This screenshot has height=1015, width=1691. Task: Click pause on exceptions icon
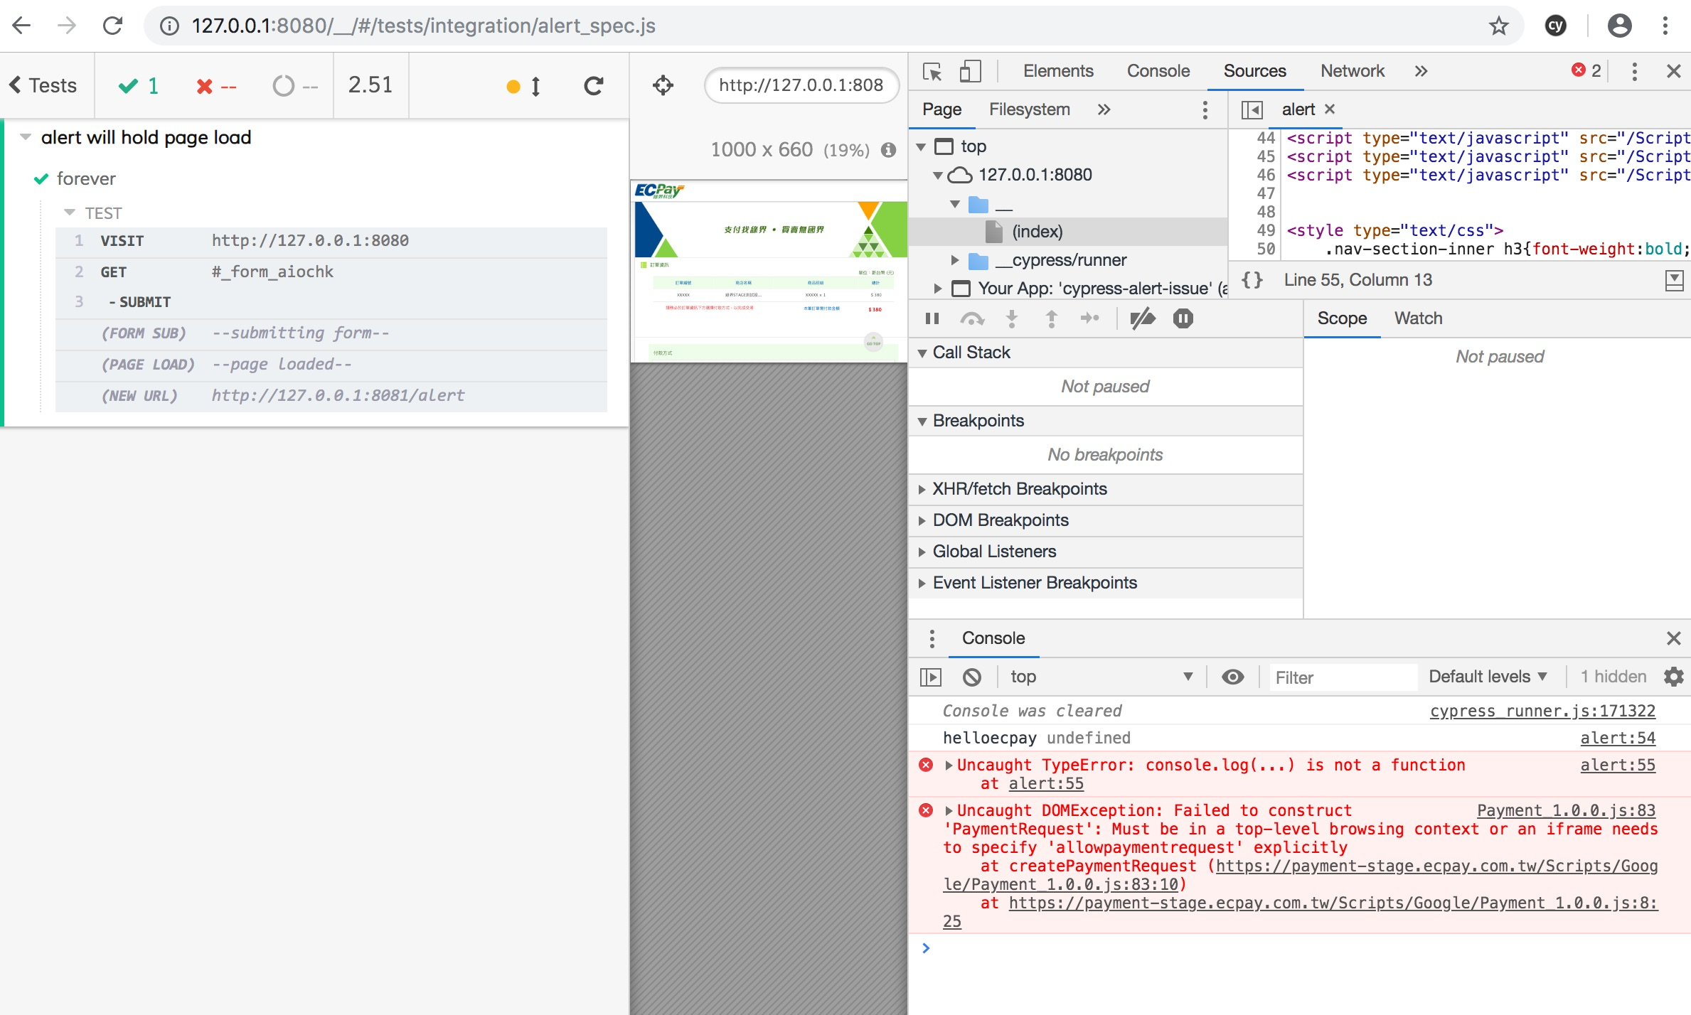pos(1183,319)
